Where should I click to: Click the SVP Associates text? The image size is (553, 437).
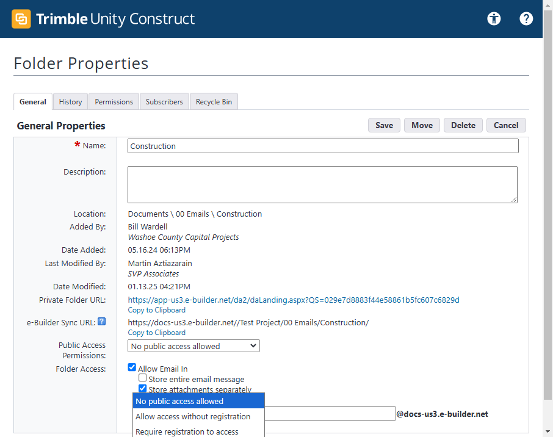coord(153,273)
